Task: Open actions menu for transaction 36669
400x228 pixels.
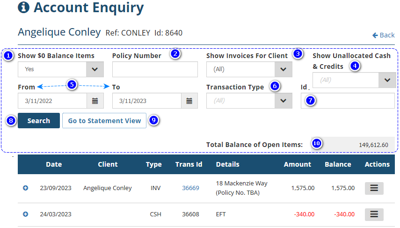Action: click(x=374, y=188)
